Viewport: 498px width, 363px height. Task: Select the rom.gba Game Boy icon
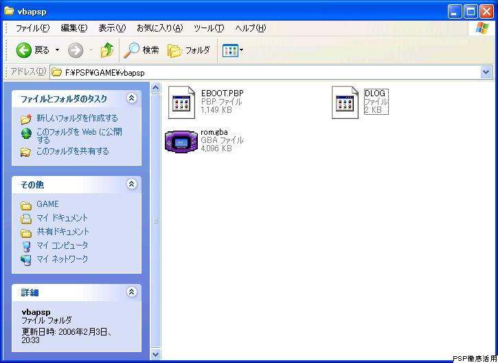(x=181, y=142)
